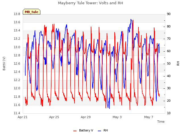Click the Battery V legend entry
This screenshot has height=136, width=182.
coord(83,130)
